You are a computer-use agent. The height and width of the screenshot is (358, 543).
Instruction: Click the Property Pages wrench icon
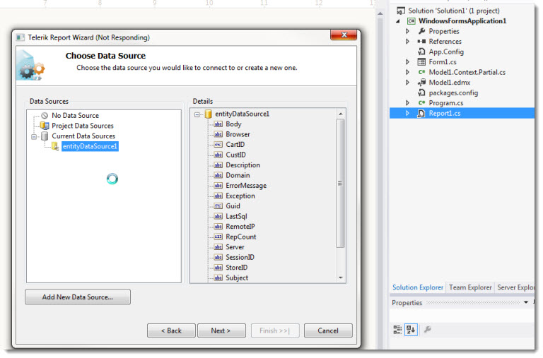428,329
